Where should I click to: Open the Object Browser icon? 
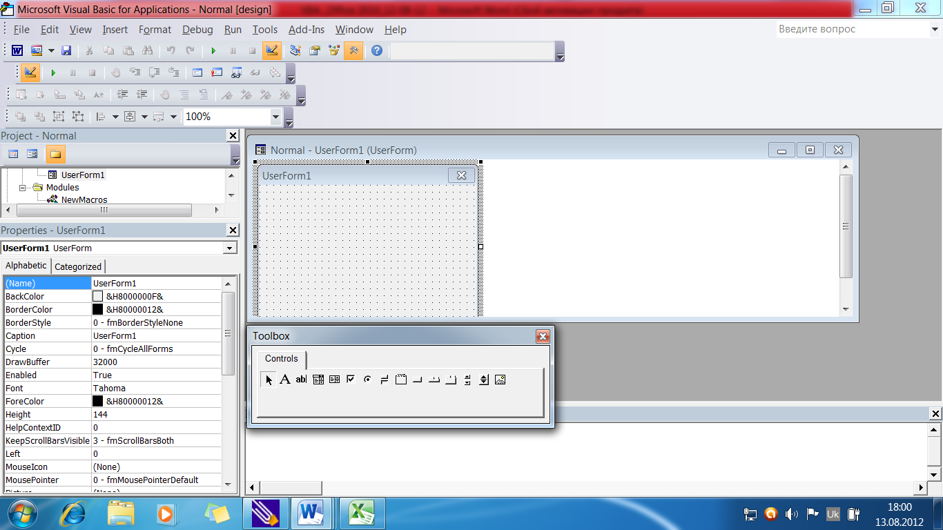pyautogui.click(x=334, y=50)
